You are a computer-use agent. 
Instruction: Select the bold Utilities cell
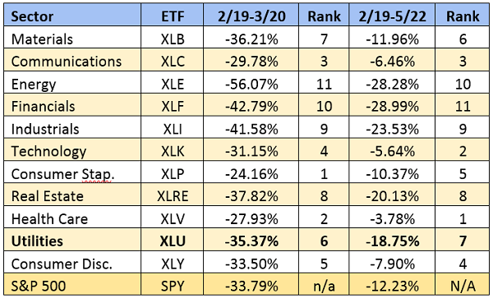pyautogui.click(x=72, y=240)
